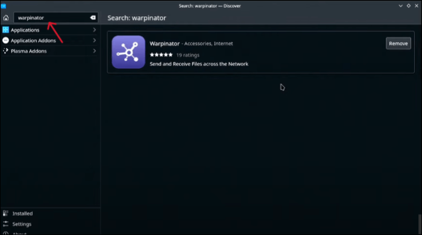
Task: Expand Application Addons chevron arrow
Action: [95, 40]
